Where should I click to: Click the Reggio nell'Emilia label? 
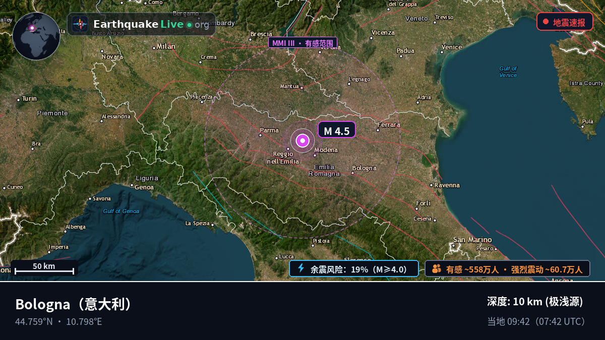(283, 158)
